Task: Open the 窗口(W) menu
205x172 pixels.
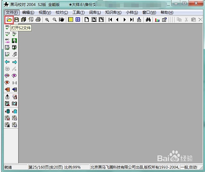Action: 149,12
